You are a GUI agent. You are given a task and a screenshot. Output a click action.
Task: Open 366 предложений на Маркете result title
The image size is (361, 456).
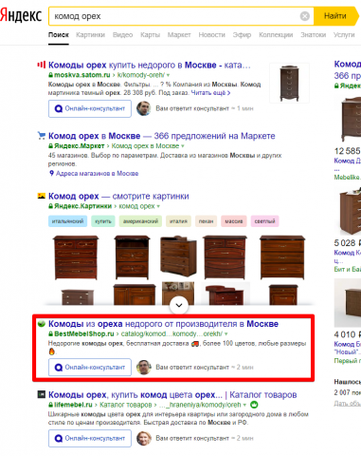coord(162,136)
